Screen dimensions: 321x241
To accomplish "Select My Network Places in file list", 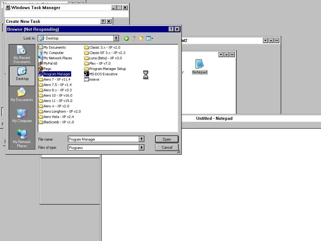I will click(55, 58).
